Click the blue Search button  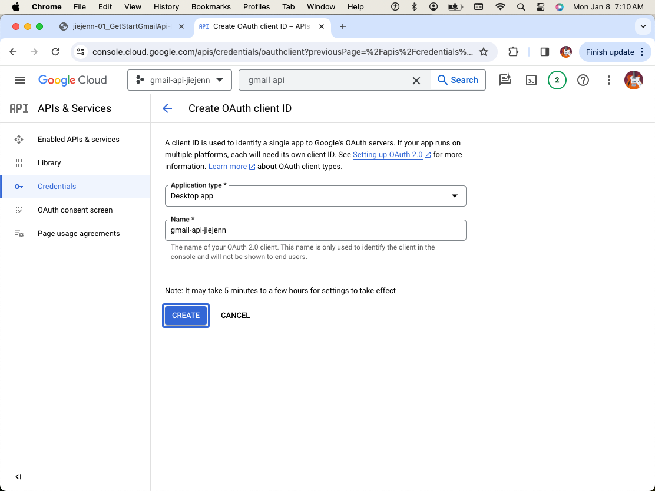[458, 79]
